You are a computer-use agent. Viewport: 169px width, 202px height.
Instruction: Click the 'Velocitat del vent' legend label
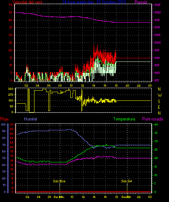[27, 2]
